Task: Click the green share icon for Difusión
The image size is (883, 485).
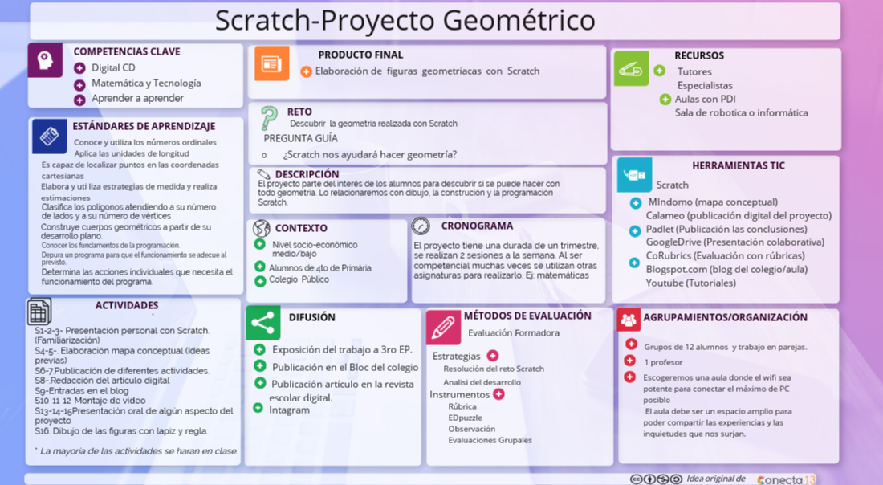Action: coord(262,323)
